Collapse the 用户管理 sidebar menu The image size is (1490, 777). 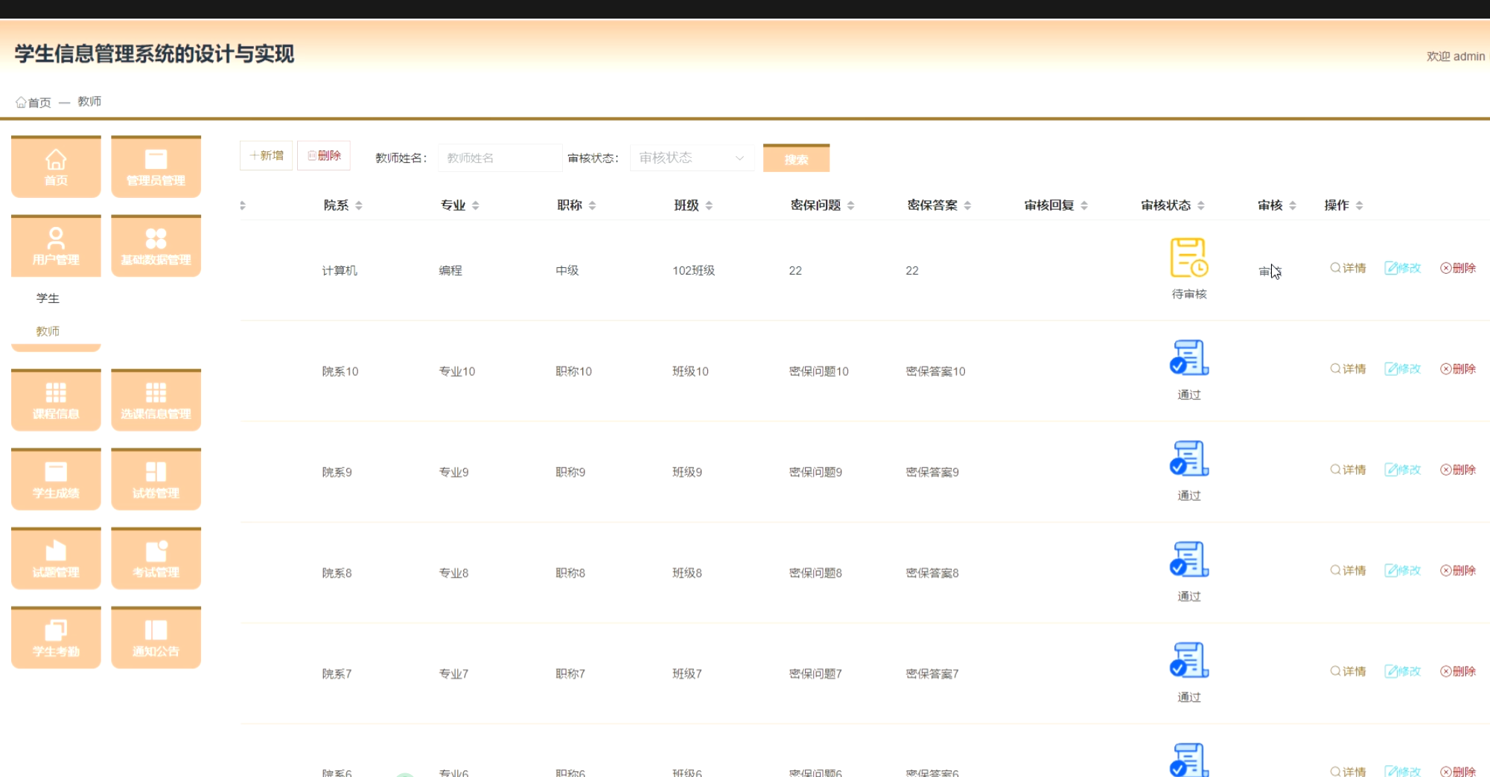coord(56,247)
